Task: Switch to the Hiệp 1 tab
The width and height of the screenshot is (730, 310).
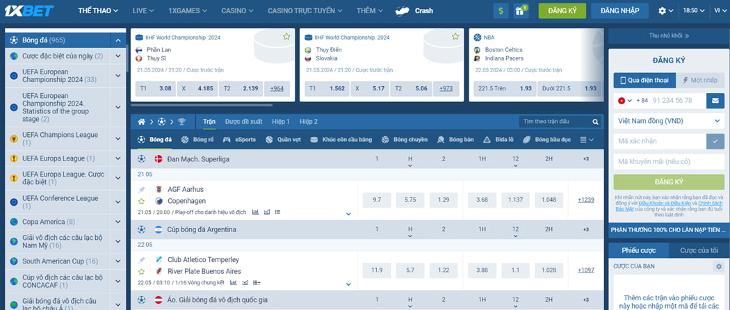Action: (281, 122)
